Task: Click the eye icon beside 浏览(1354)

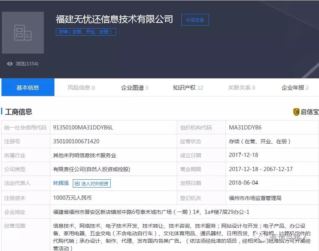Action: pos(10,63)
